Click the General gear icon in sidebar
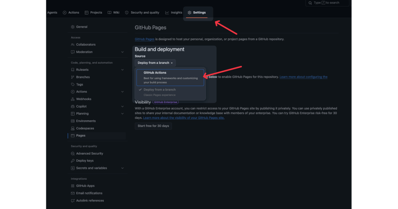 73,27
